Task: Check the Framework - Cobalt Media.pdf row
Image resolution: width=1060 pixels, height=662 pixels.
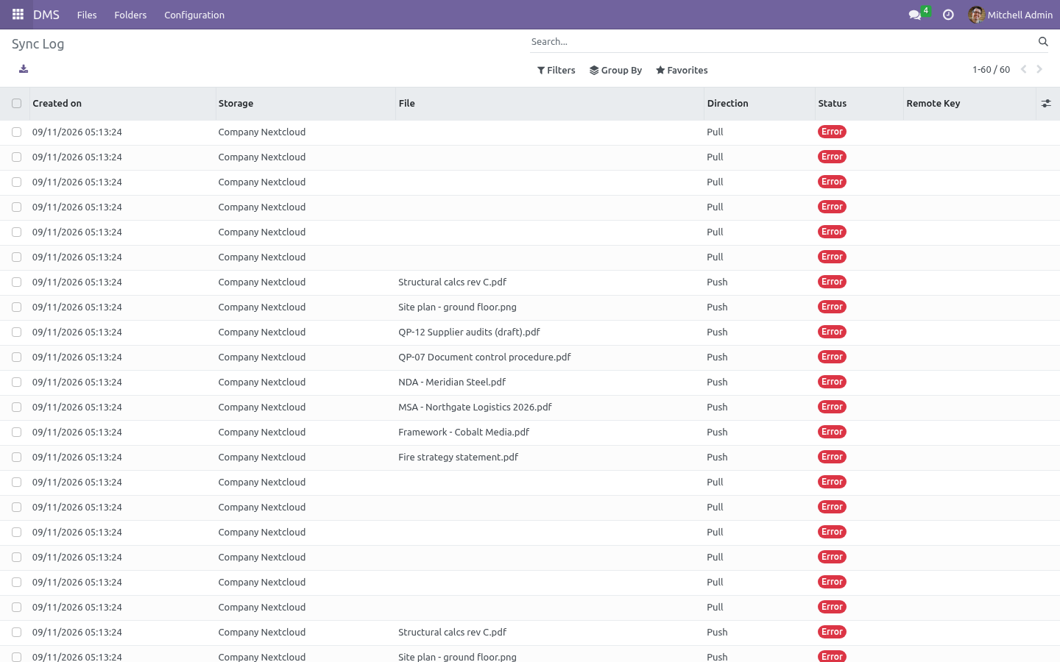Action: tap(16, 433)
